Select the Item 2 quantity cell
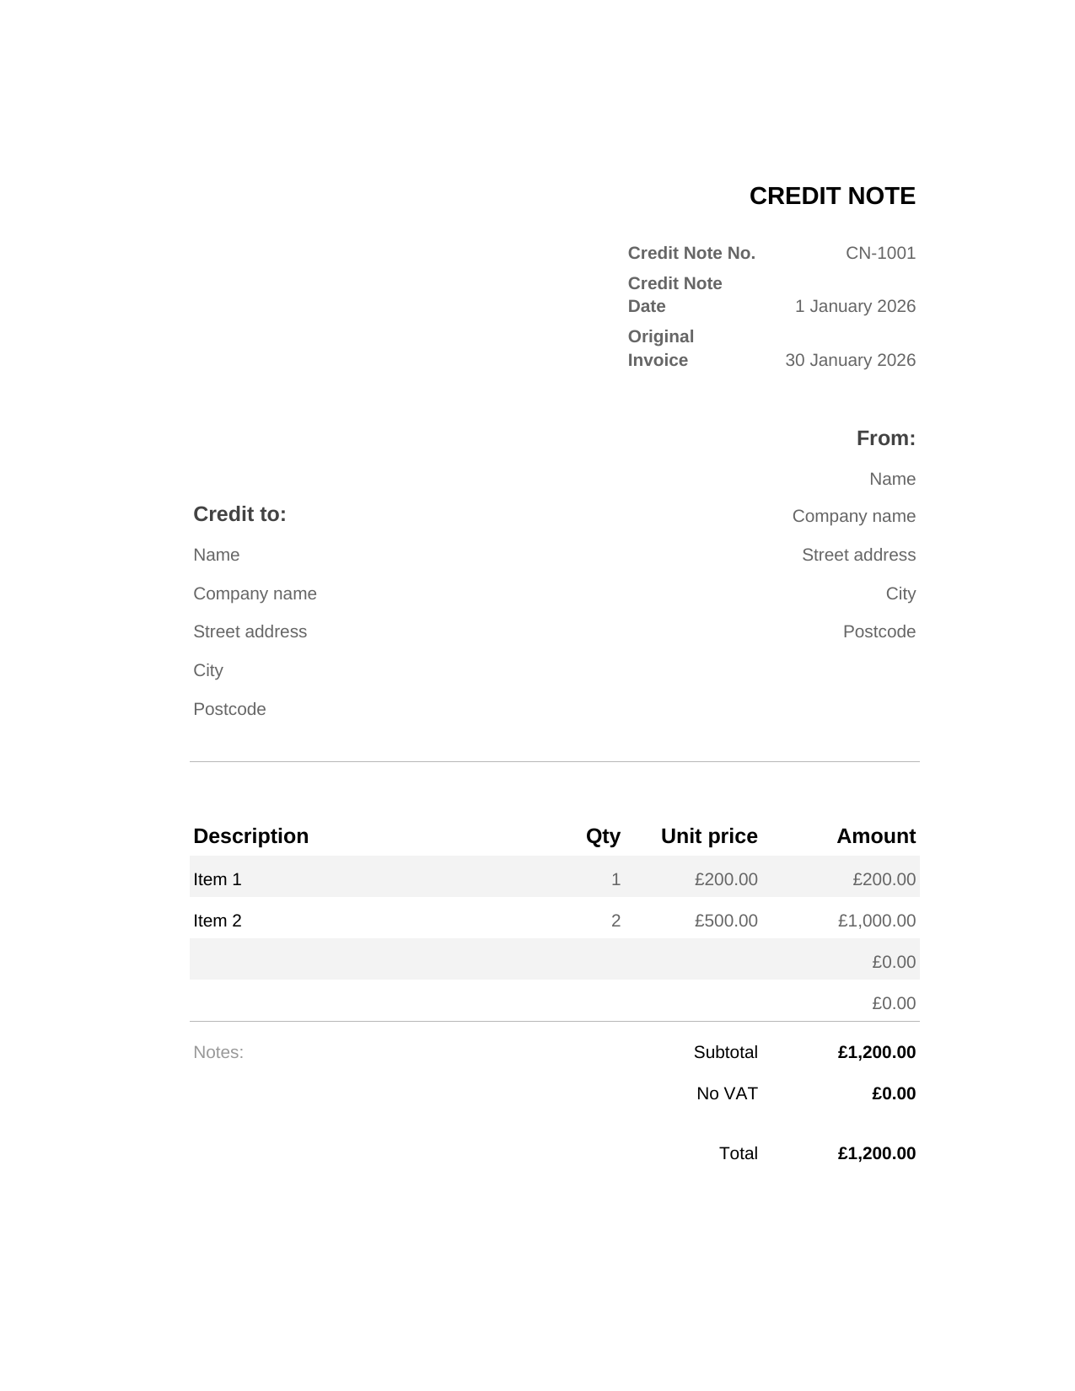Viewport: 1075px width, 1391px height. point(615,921)
